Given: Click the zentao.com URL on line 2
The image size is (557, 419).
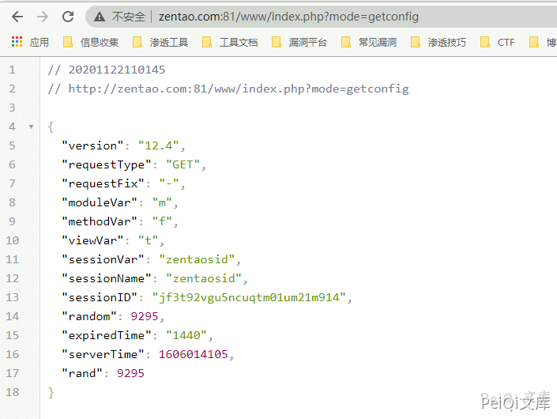Looking at the screenshot, I should click(238, 89).
